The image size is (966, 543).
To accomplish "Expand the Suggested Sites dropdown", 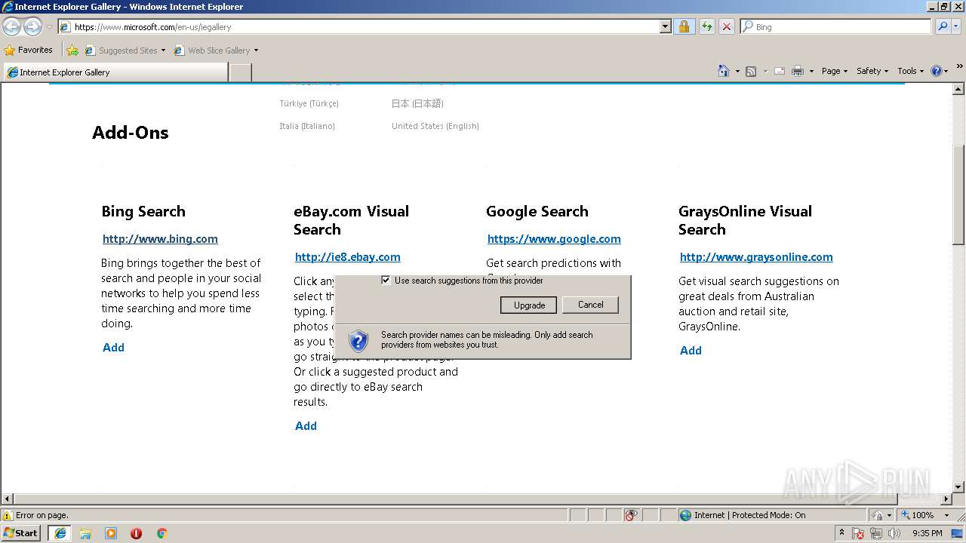I will [x=163, y=51].
